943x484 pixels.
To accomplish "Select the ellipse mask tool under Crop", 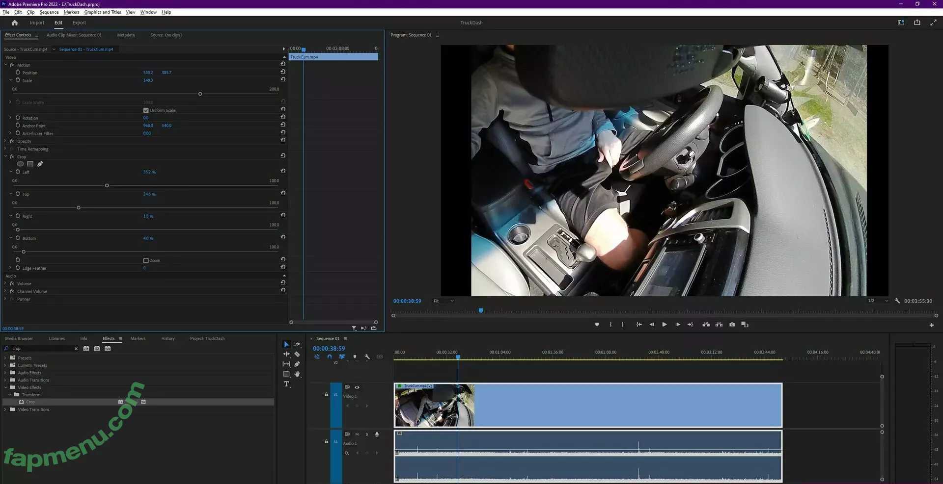I will tap(20, 164).
